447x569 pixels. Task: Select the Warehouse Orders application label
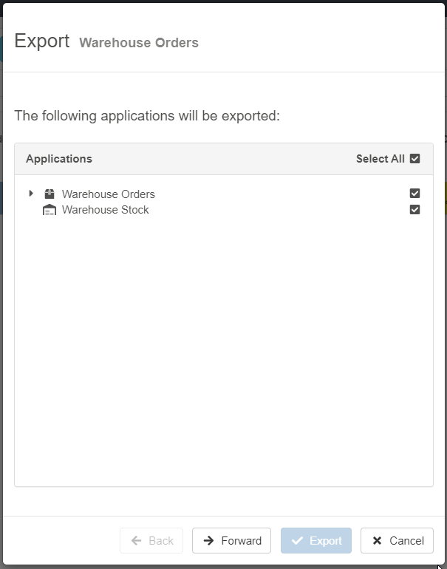109,194
